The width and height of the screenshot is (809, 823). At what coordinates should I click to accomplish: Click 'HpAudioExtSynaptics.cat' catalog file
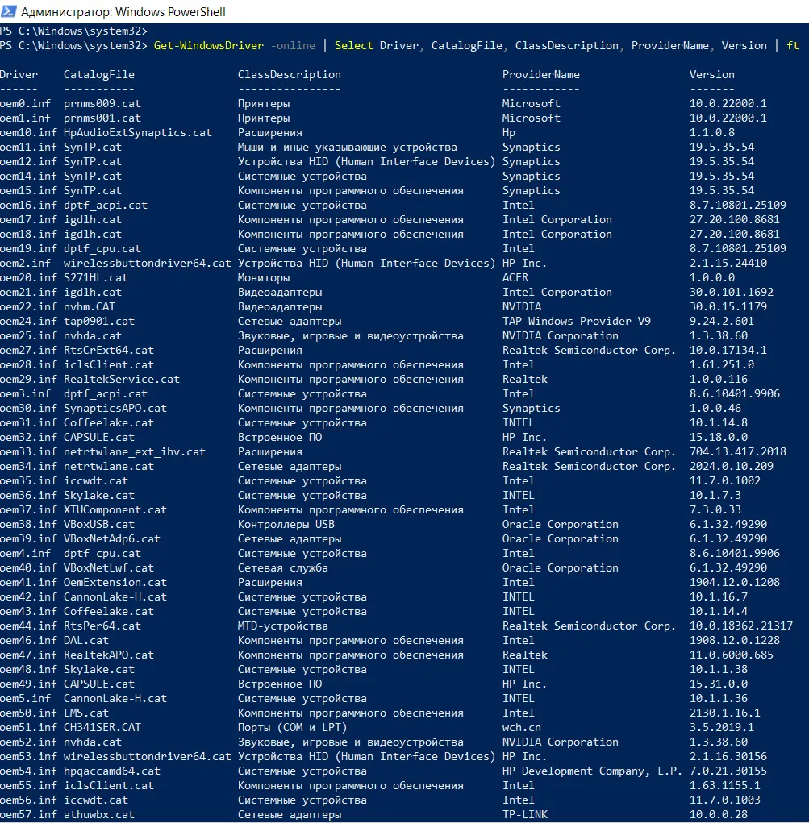tap(138, 133)
